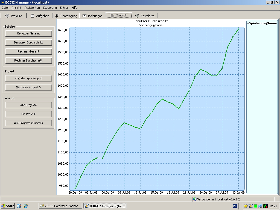
Task: Open the Steuerung menu
Action: (50, 8)
